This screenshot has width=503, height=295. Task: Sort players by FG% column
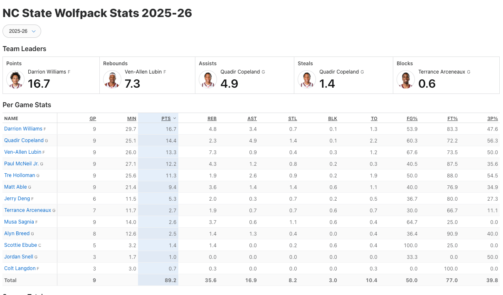coord(412,118)
